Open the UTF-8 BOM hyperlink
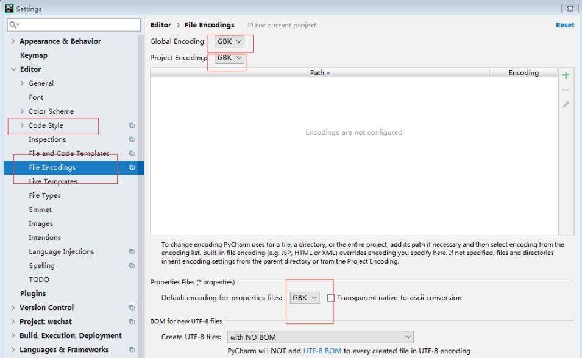Image resolution: width=582 pixels, height=358 pixels. 322,351
